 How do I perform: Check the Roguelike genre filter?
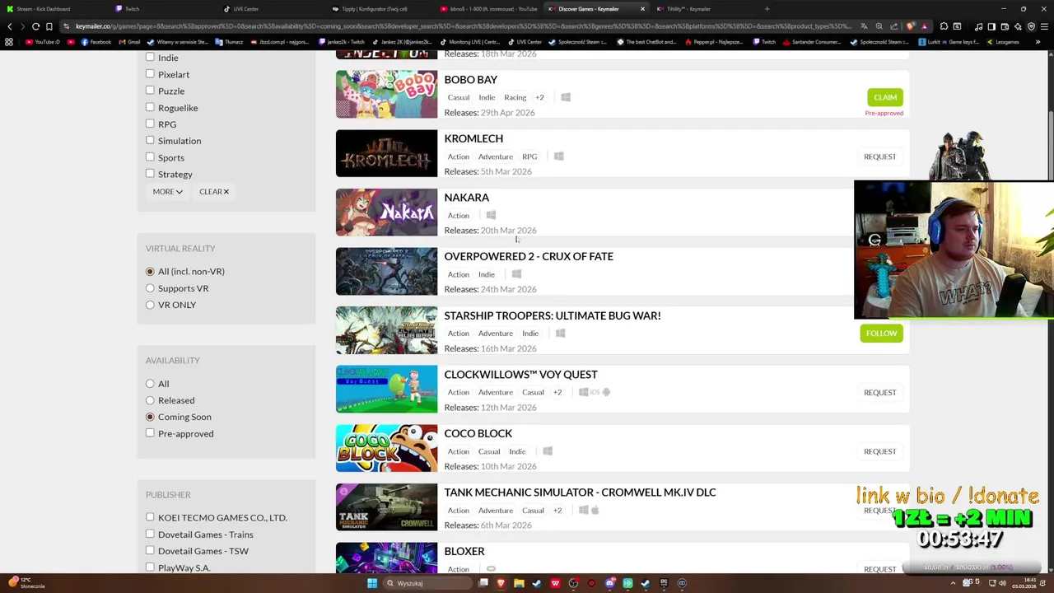(150, 107)
